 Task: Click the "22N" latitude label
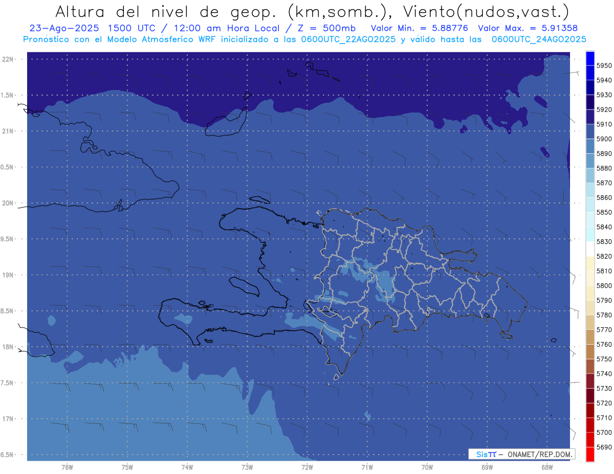(x=9, y=59)
